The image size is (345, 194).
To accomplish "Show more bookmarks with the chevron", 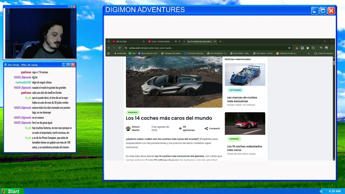I will 309,53.
